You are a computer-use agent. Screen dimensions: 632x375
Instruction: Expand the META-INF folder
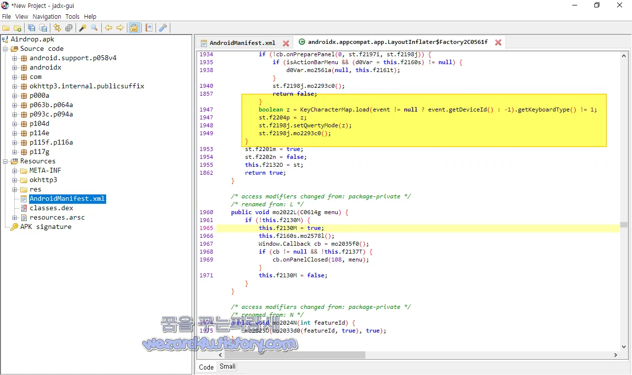15,171
